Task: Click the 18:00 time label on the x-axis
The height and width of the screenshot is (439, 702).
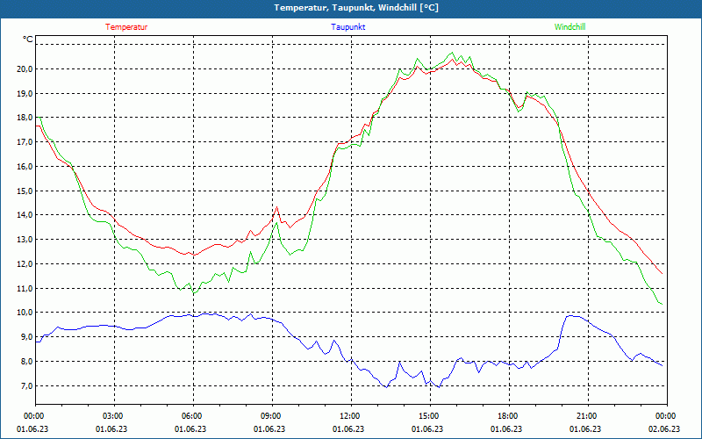Action: [x=507, y=415]
